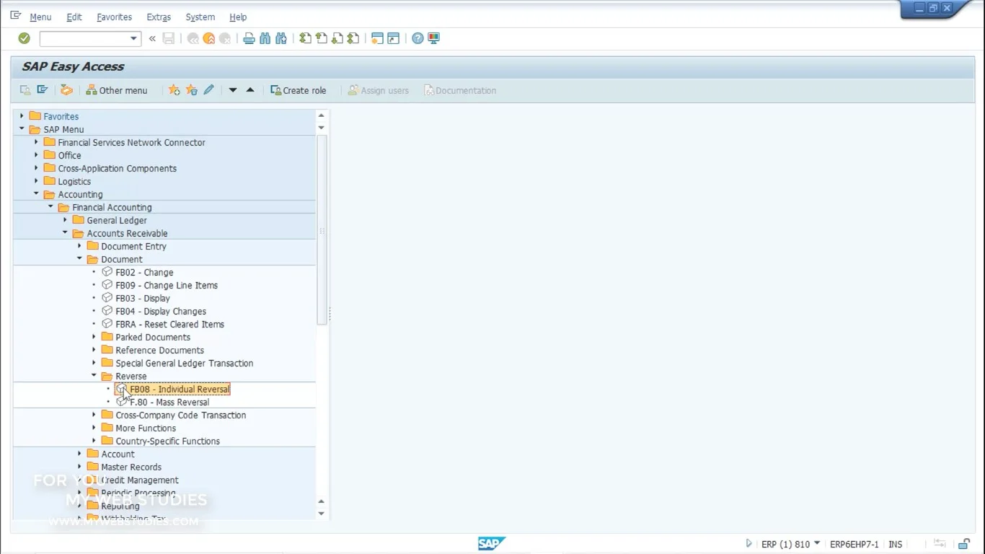Expand the Parked Documents folder

click(x=94, y=337)
